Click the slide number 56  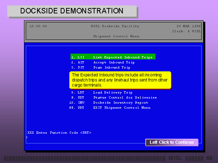[209, 158]
